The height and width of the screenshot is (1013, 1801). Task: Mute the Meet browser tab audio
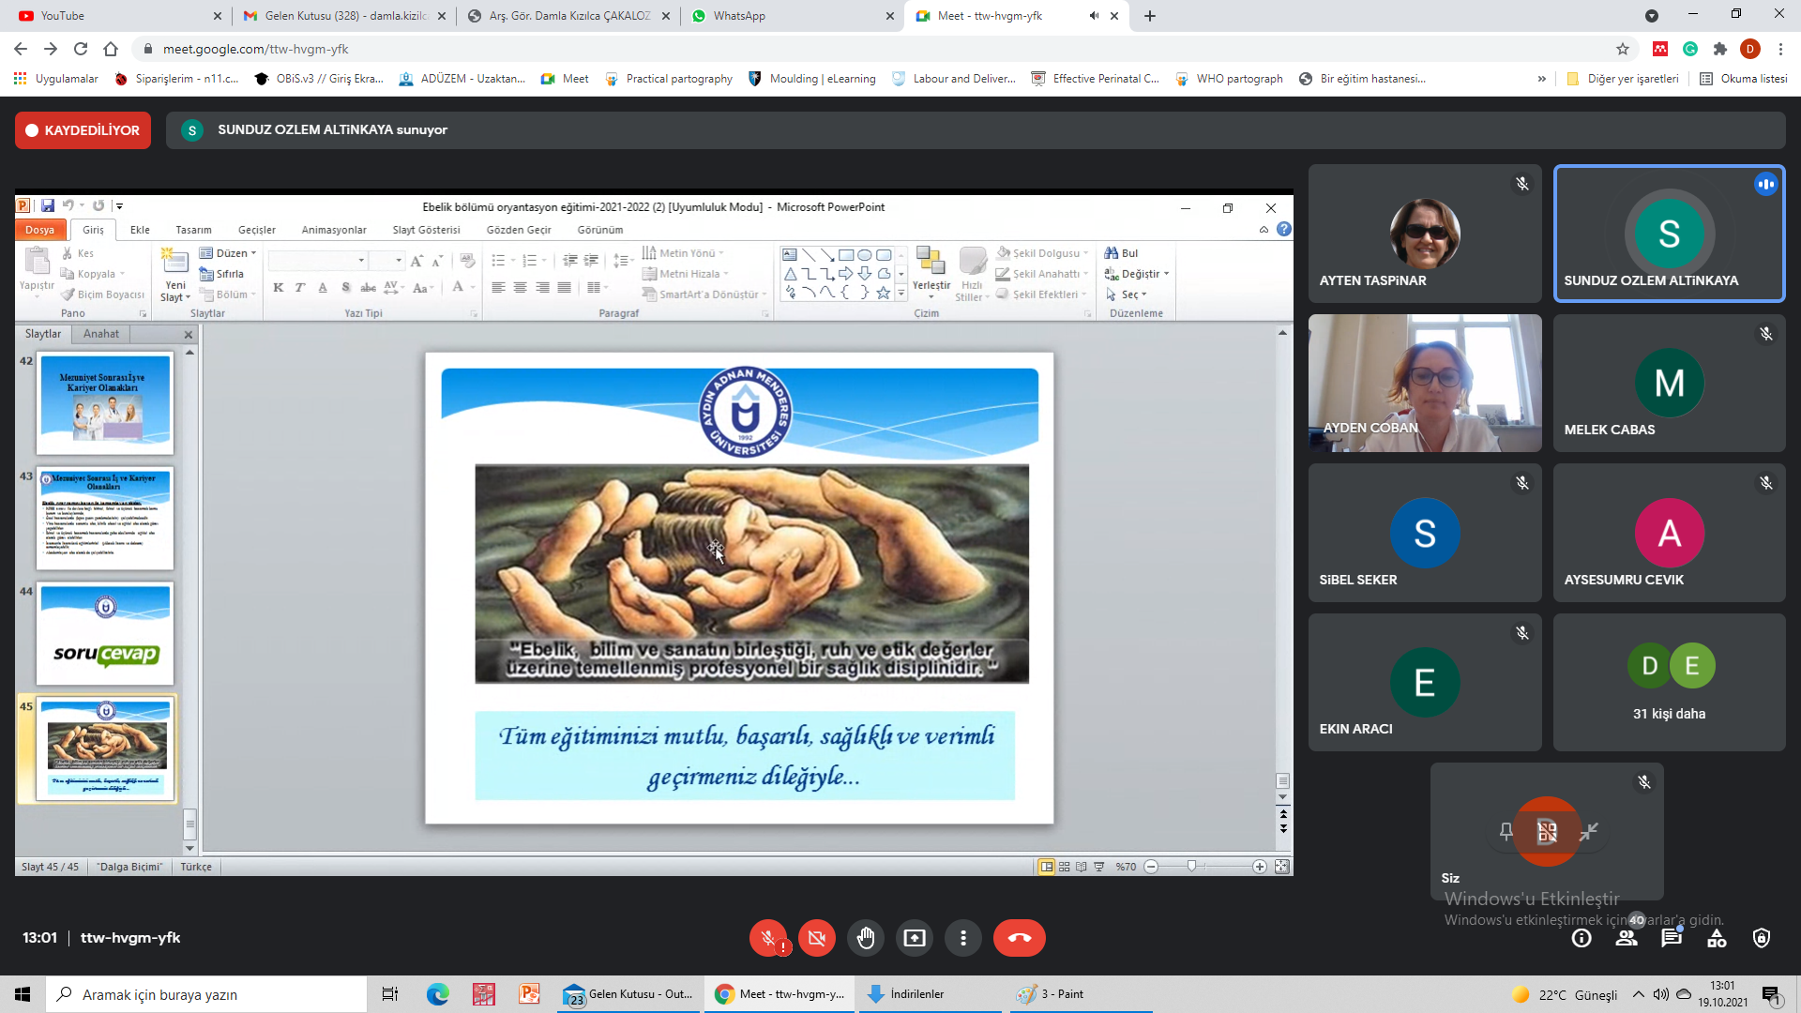tap(1094, 16)
